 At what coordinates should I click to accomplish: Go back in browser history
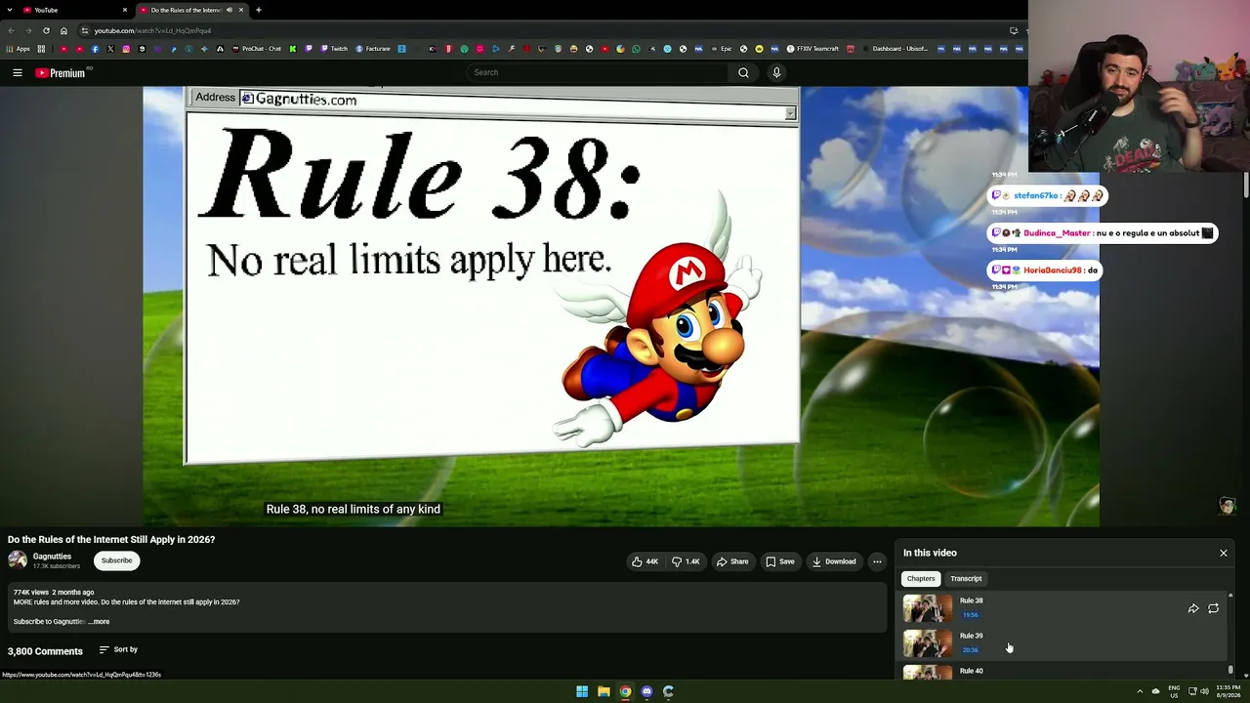pyautogui.click(x=11, y=30)
